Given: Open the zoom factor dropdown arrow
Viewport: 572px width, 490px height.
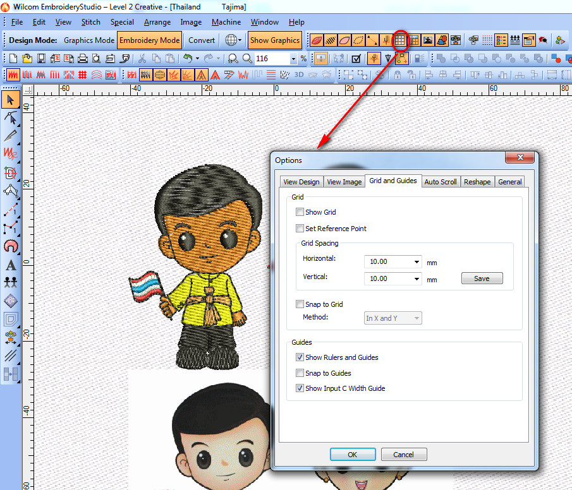Looking at the screenshot, I should point(293,59).
